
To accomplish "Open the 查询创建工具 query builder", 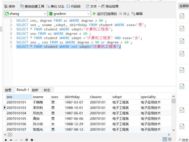I will 32,6.
